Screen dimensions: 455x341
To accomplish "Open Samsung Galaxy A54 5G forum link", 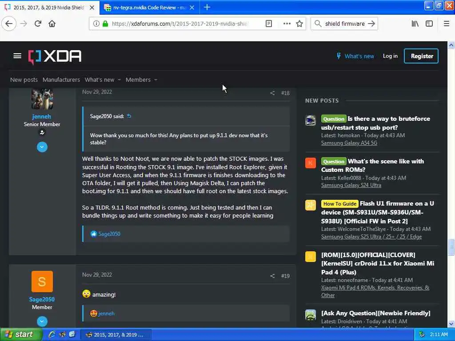I will click(x=349, y=143).
